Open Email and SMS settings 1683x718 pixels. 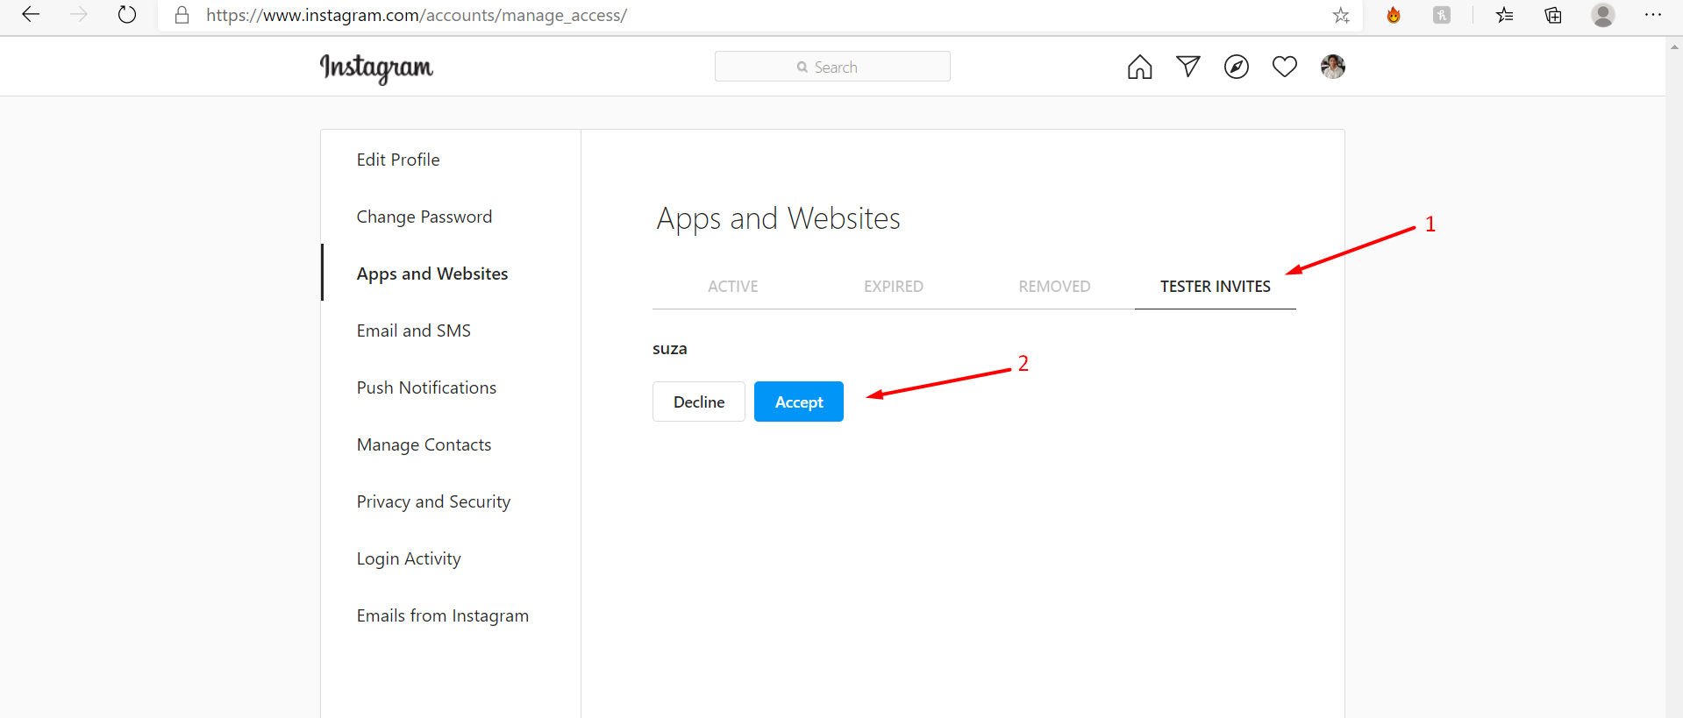click(414, 331)
